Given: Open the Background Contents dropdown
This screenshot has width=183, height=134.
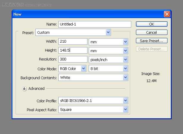Looking at the screenshot, I should coord(93,77).
